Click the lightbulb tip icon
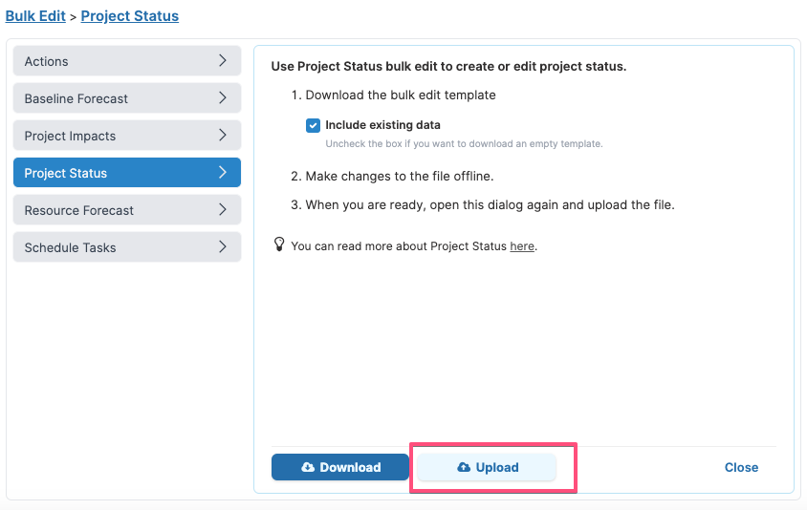Screen dimensions: 807x510 (279, 244)
